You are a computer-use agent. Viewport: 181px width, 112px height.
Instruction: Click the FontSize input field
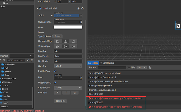point(68,51)
